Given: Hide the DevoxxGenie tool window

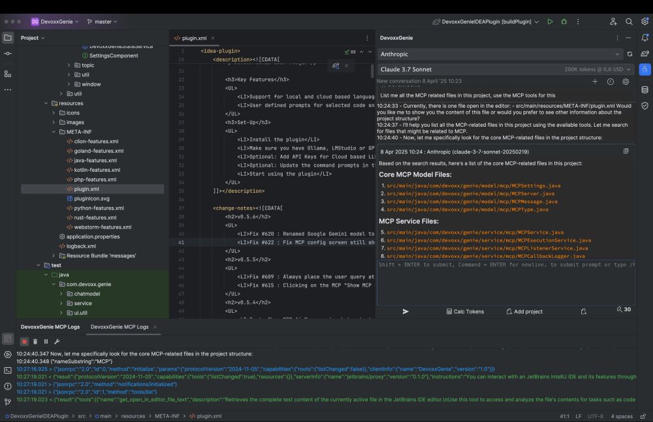Looking at the screenshot, I should (628, 37).
